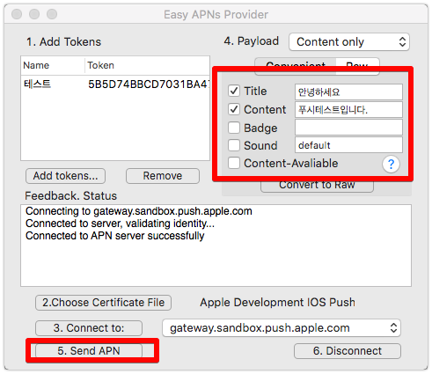Click the Add tokens... button
The image size is (432, 374).
[65, 176]
